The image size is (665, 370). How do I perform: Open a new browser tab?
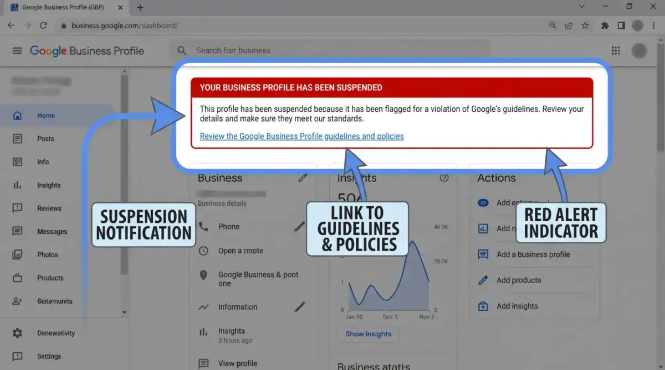[x=140, y=7]
